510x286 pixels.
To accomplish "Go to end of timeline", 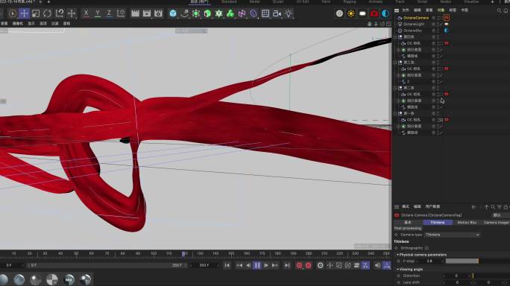I will (287, 265).
